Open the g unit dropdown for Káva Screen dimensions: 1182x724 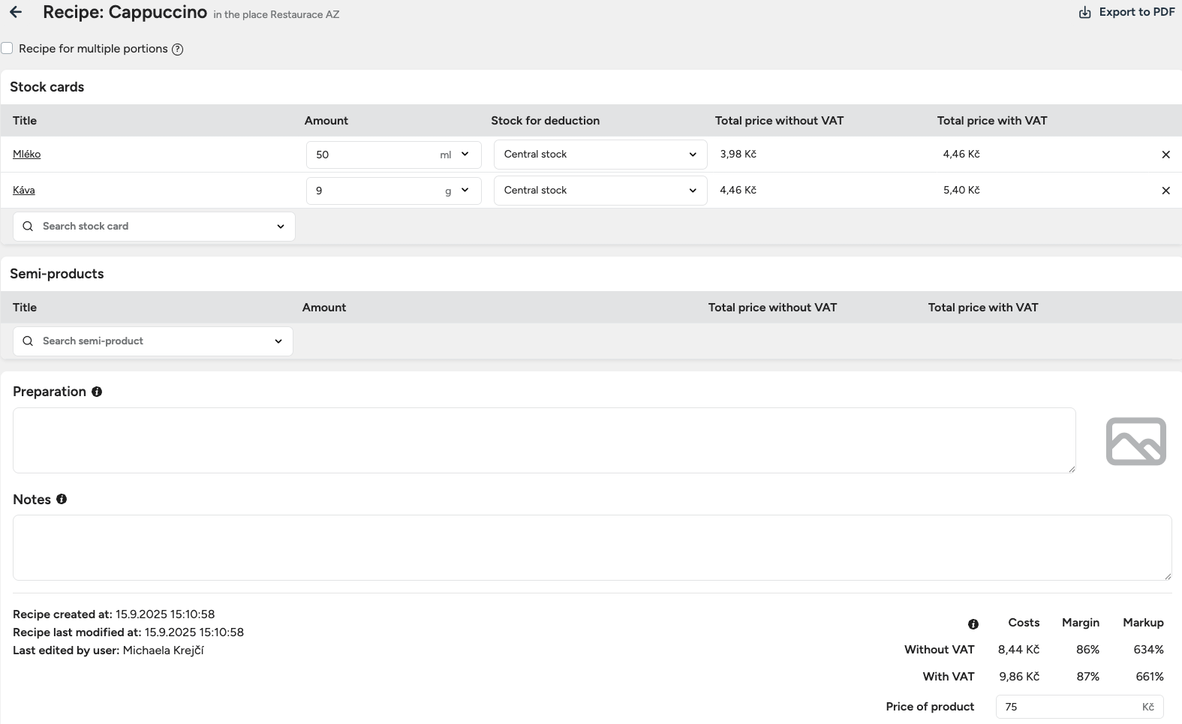[x=457, y=191]
